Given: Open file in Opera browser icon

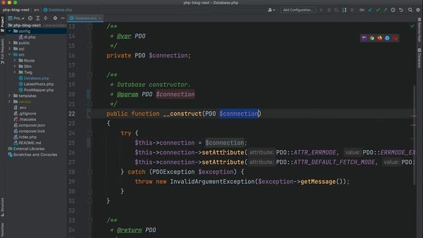Looking at the screenshot, I should coord(395,38).
